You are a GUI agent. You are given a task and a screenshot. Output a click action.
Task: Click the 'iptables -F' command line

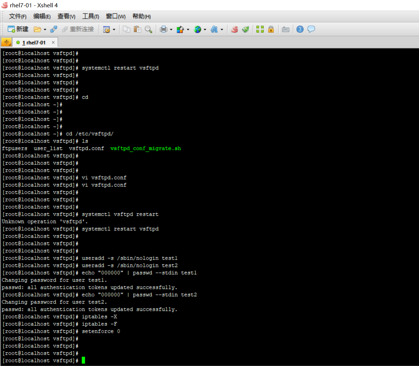pos(99,324)
